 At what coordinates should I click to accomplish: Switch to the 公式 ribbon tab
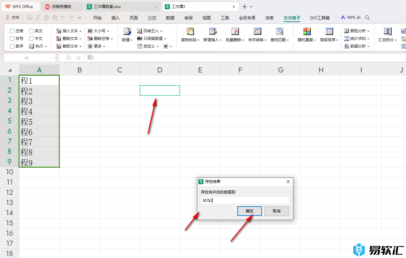tap(152, 18)
